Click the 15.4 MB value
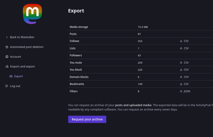 pyautogui.click(x=143, y=27)
